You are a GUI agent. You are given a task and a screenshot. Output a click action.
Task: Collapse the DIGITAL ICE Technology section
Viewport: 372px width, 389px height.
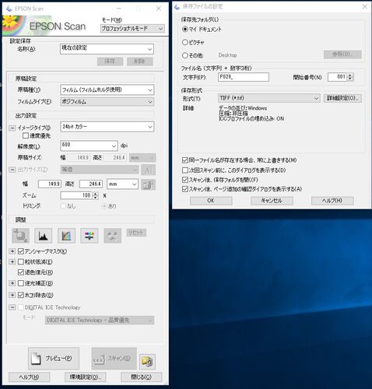pyautogui.click(x=12, y=307)
